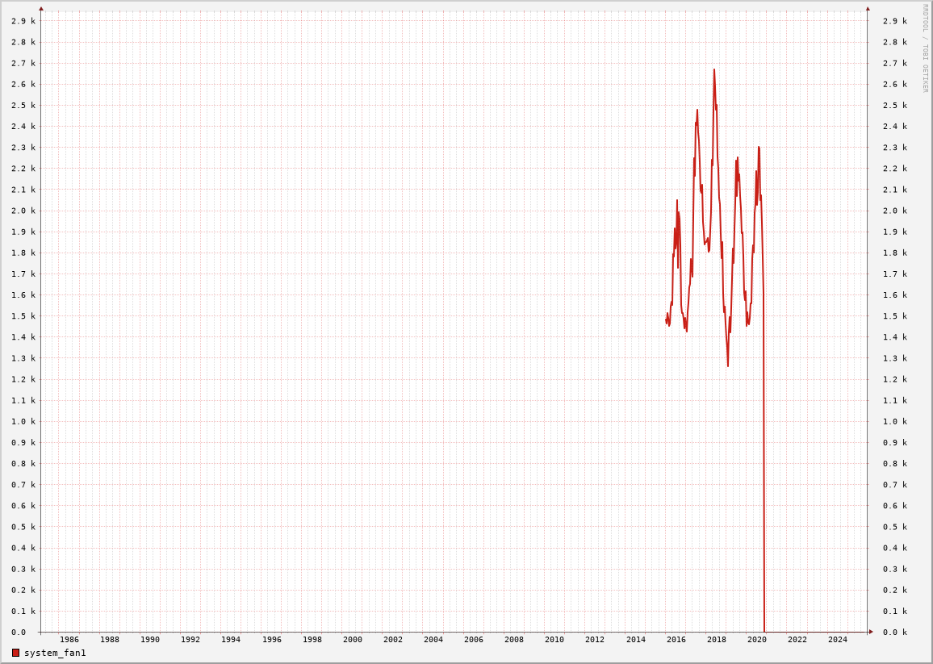
Task: Click the arrow at the x-axis right end
Action: pyautogui.click(x=871, y=632)
